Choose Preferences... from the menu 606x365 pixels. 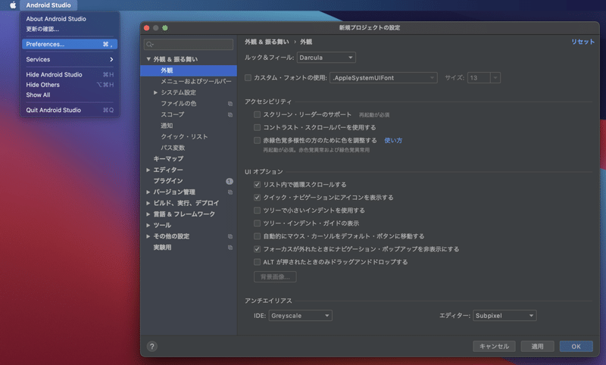pos(70,44)
